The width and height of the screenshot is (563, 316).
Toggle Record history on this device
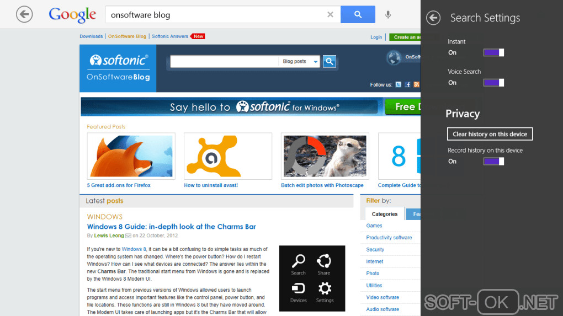pos(493,162)
